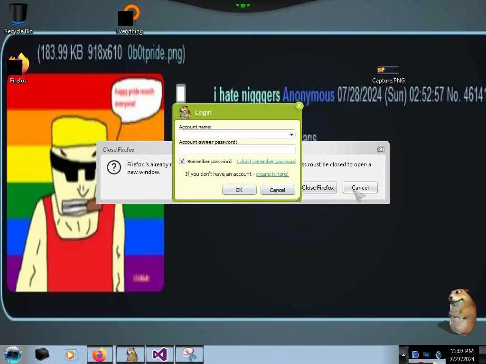Screen dimensions: 486x364
Task: Close the Close Firefox dialog via its X
Action: point(381,149)
